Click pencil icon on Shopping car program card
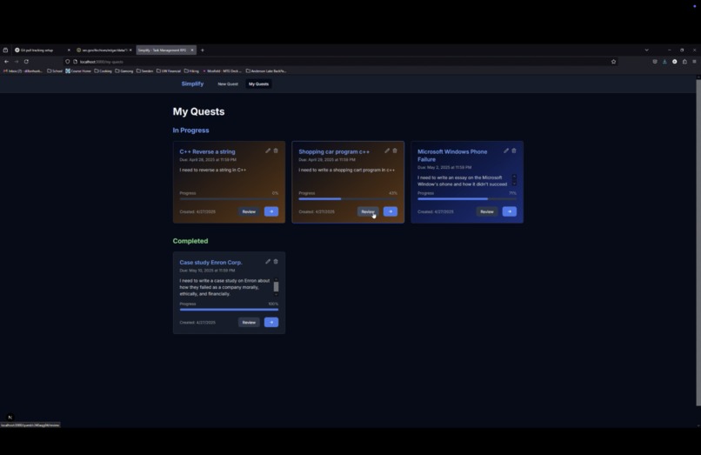The image size is (701, 455). (x=387, y=151)
